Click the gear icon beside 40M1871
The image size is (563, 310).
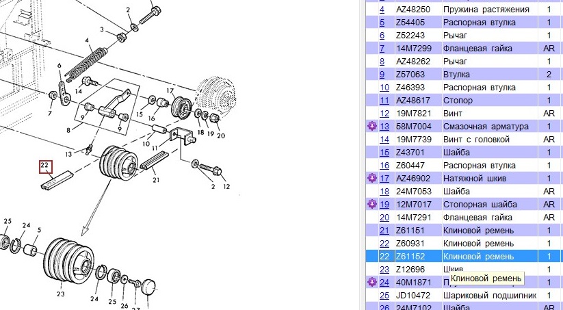click(371, 282)
